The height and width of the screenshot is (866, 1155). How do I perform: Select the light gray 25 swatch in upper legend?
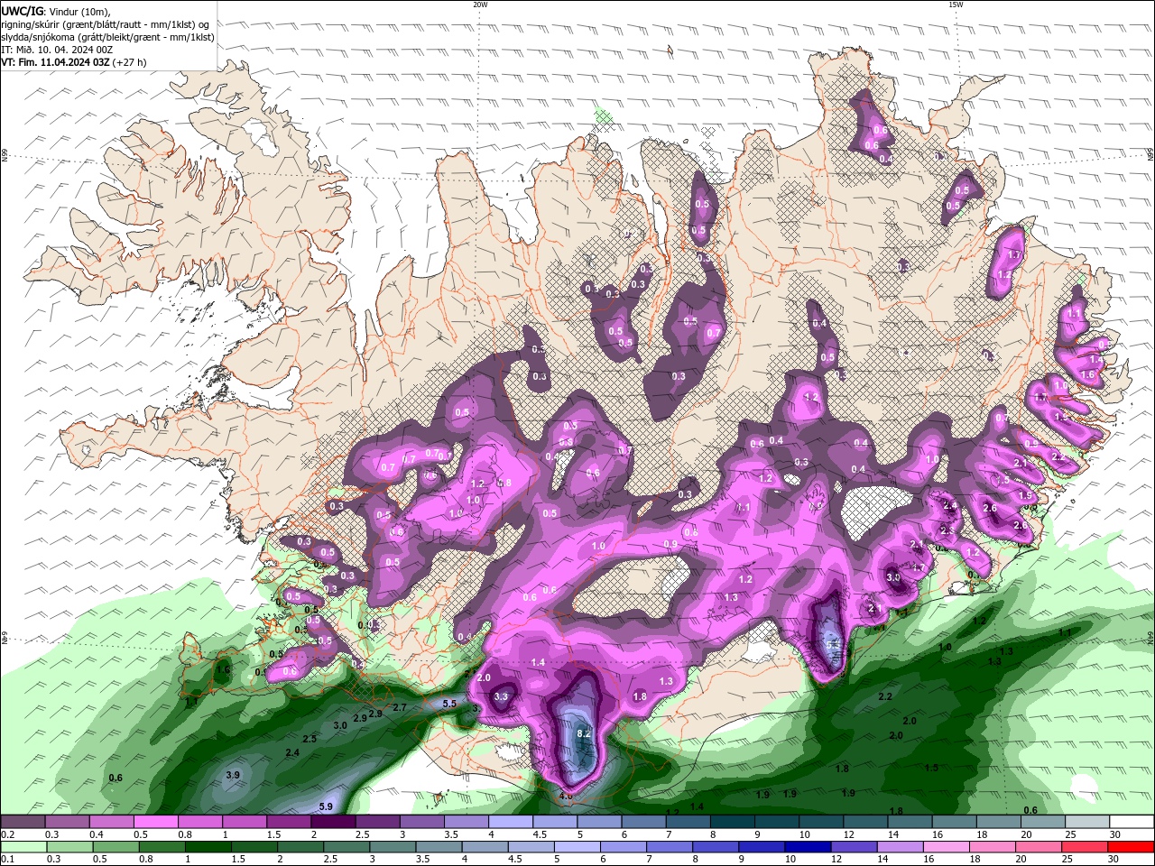point(1087,822)
